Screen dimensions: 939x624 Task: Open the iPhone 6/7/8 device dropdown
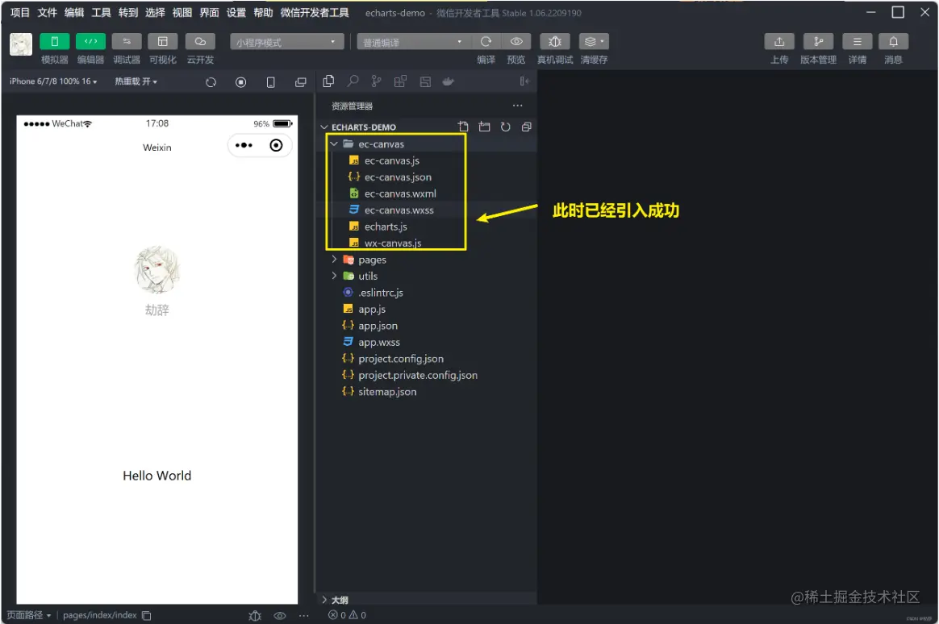coord(52,81)
